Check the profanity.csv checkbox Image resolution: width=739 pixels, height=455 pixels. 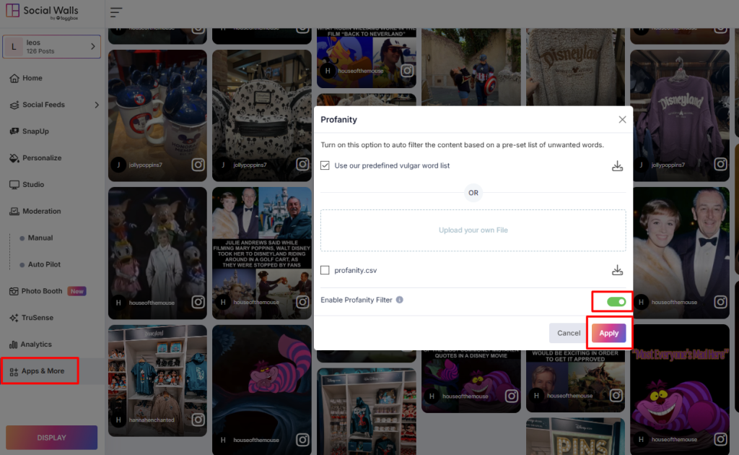(x=325, y=270)
